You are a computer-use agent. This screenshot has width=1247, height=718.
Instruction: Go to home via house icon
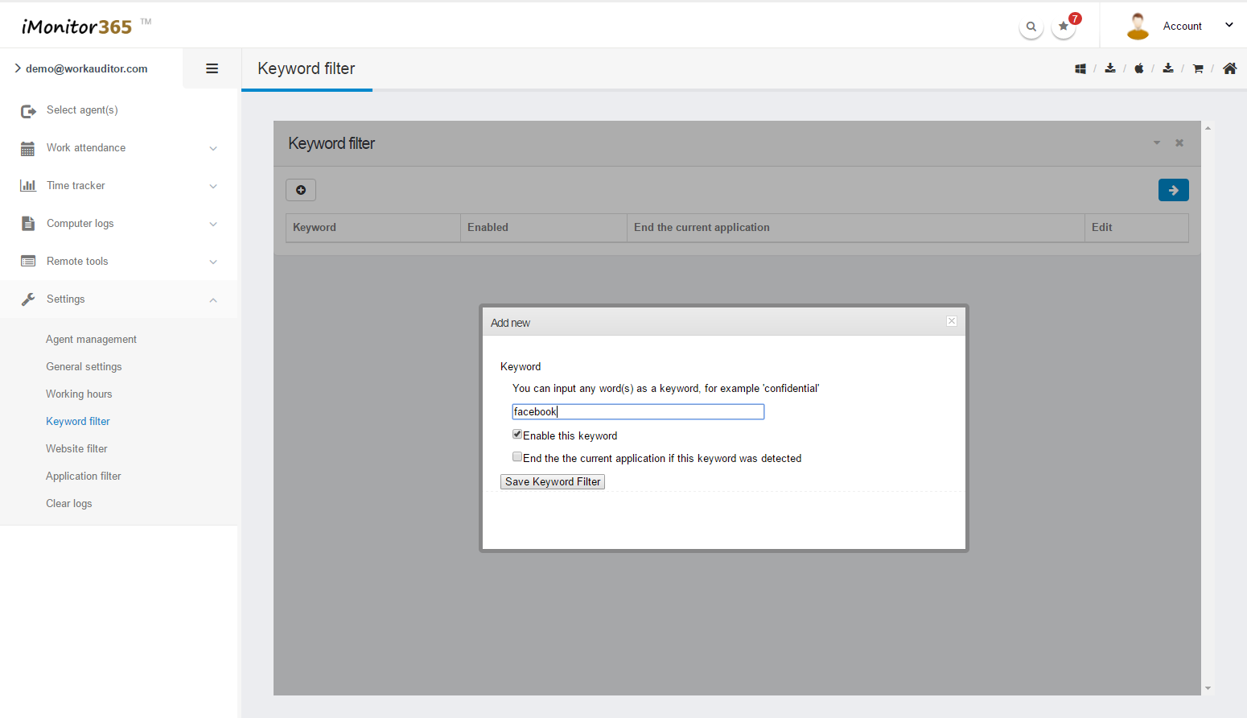(x=1229, y=68)
